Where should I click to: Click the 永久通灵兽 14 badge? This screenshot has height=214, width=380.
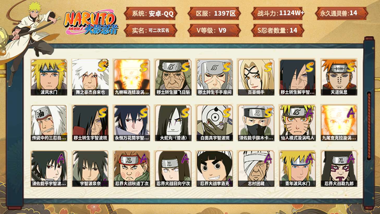point(341,14)
